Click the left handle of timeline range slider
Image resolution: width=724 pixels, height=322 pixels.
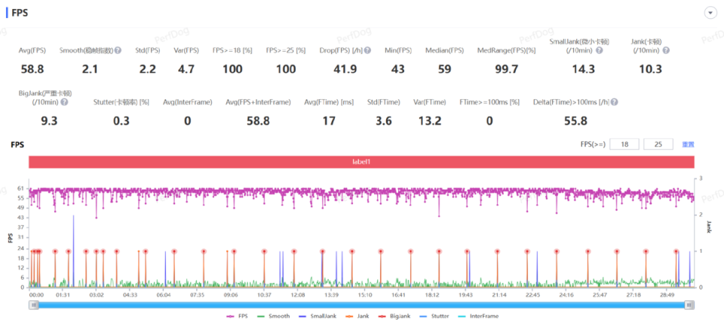33,305
